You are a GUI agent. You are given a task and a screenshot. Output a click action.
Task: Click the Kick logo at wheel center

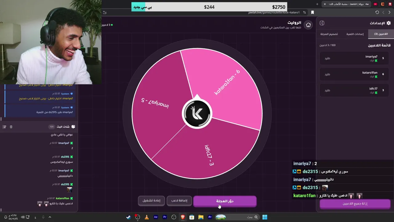(x=197, y=113)
